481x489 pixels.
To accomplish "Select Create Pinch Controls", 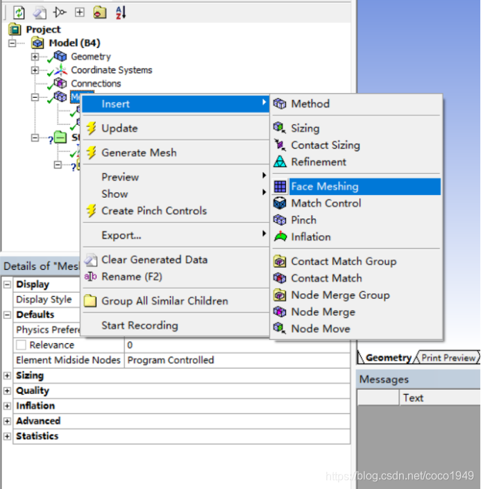I will click(x=176, y=211).
